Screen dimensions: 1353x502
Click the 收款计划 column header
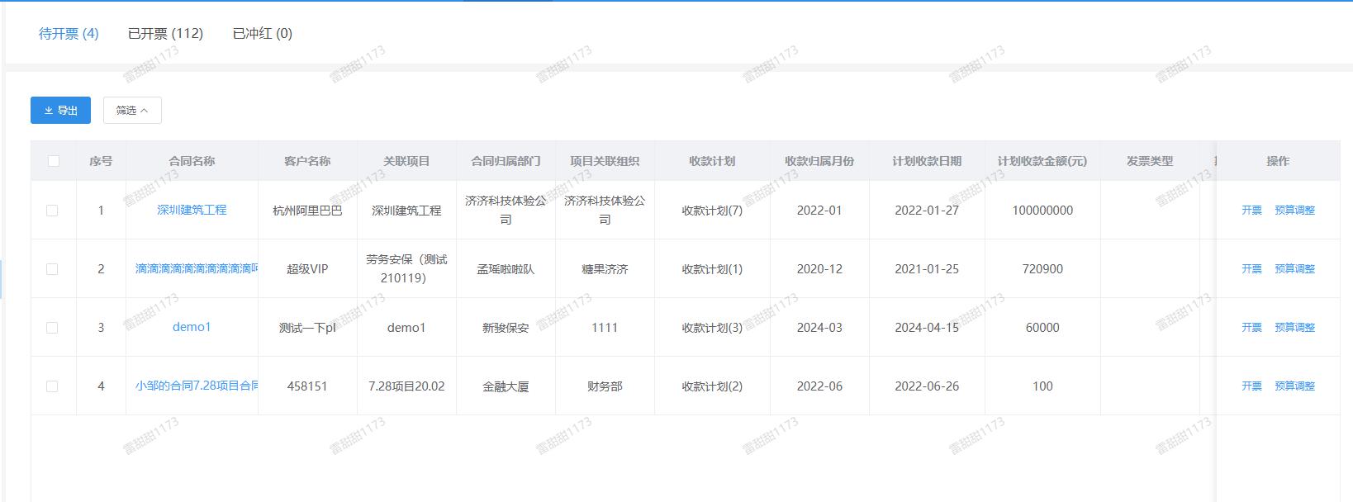coord(712,161)
